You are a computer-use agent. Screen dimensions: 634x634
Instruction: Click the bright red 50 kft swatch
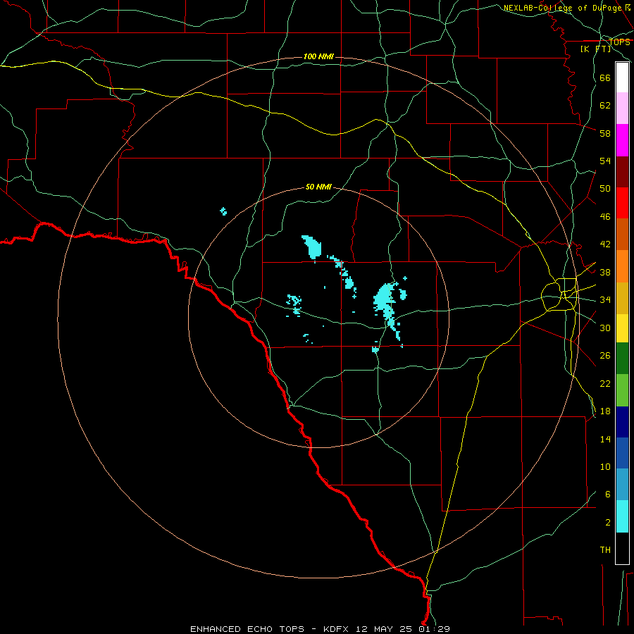(622, 203)
